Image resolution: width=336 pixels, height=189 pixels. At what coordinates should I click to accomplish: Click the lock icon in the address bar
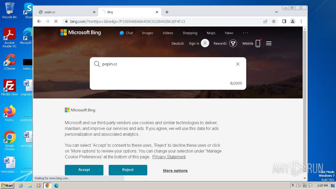(x=66, y=21)
